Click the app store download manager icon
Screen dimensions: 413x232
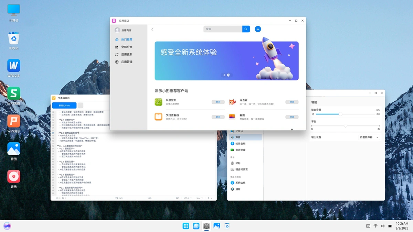(x=258, y=29)
